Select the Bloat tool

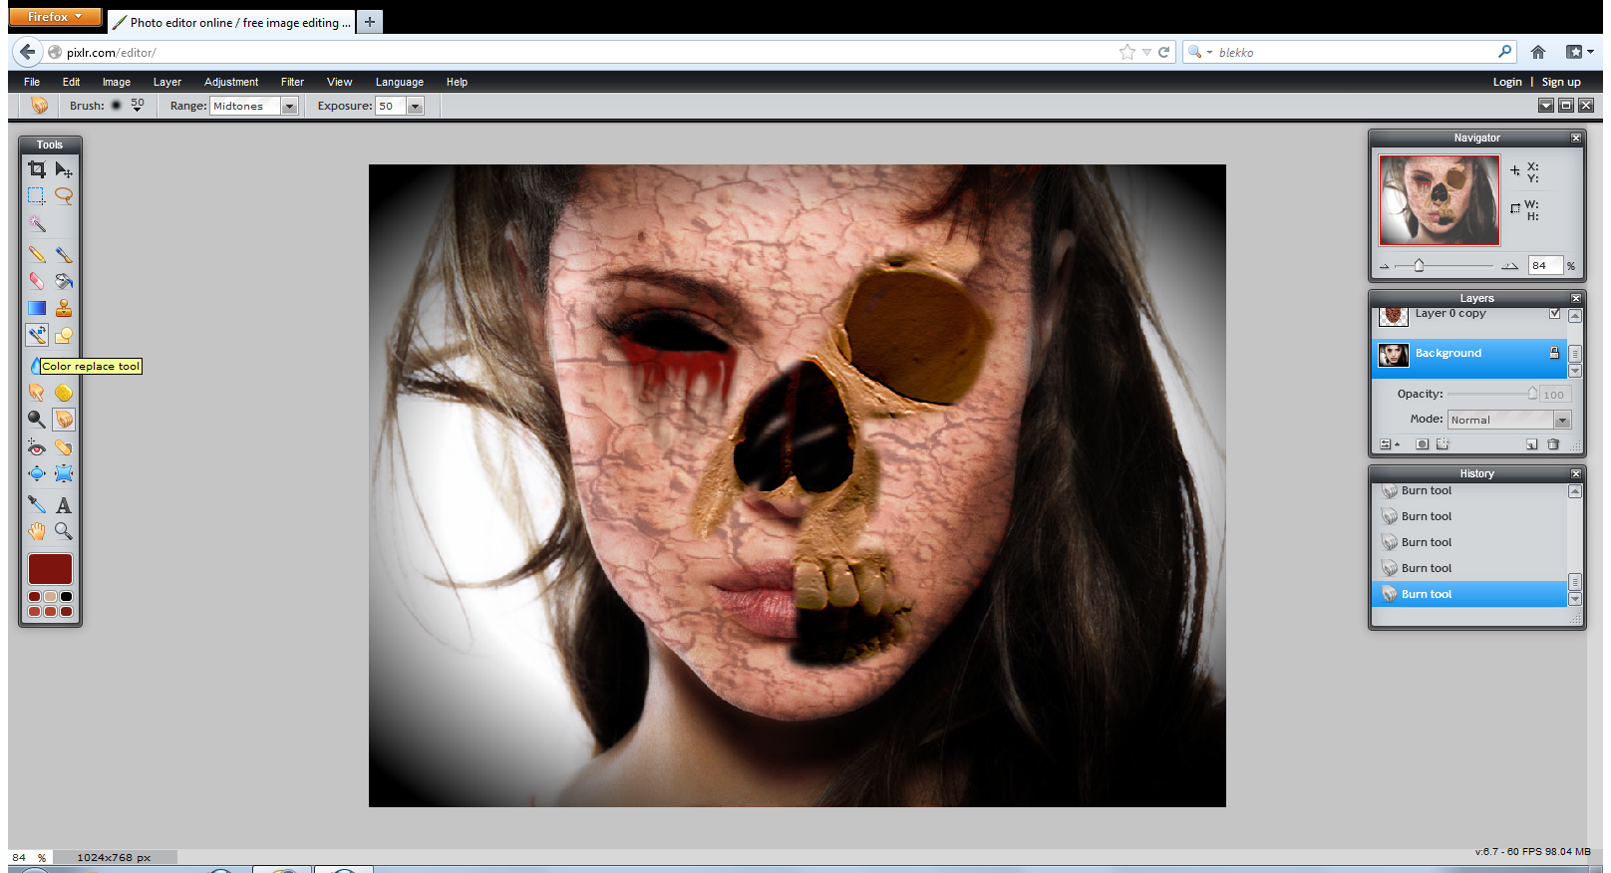pyautogui.click(x=37, y=473)
